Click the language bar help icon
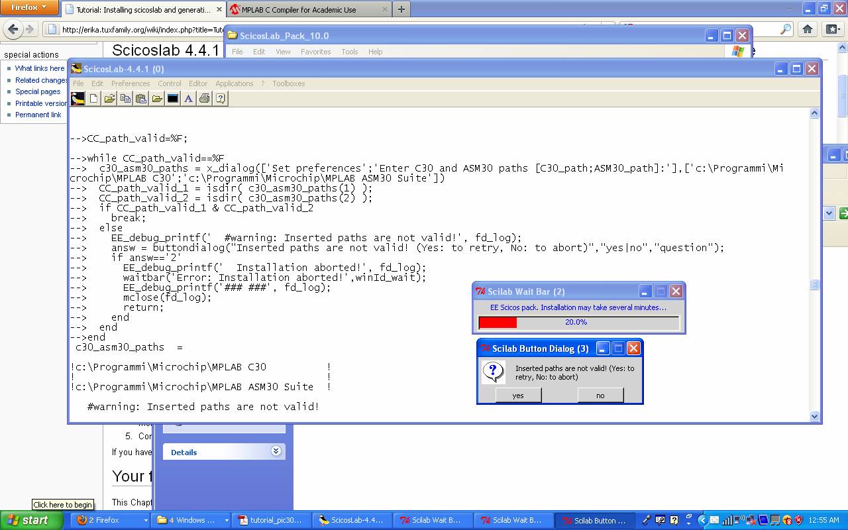This screenshot has width=848, height=530. 674,520
